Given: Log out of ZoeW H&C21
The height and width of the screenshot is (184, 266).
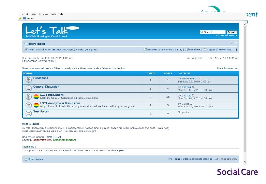Looking at the screenshot, I should point(222,50).
